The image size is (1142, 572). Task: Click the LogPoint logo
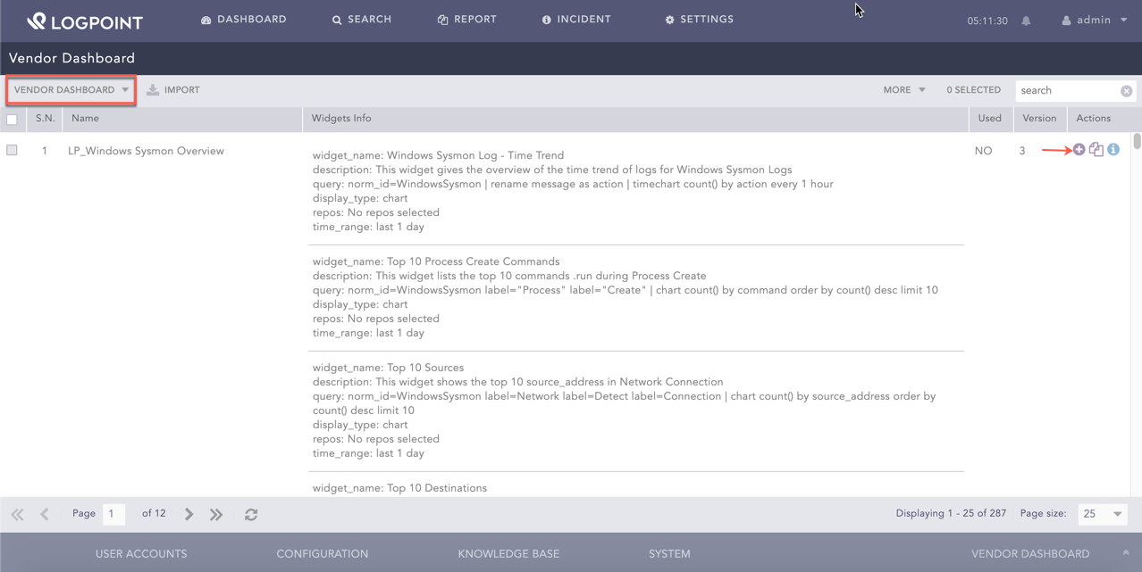coord(85,21)
